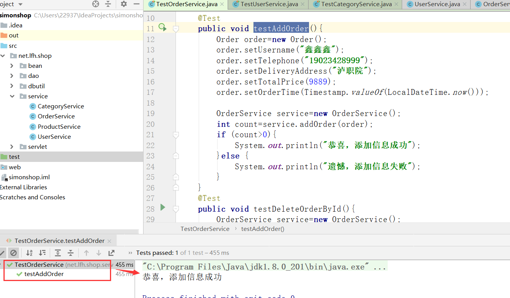
Task: Toggle show ignored tests button
Action: tap(14, 253)
